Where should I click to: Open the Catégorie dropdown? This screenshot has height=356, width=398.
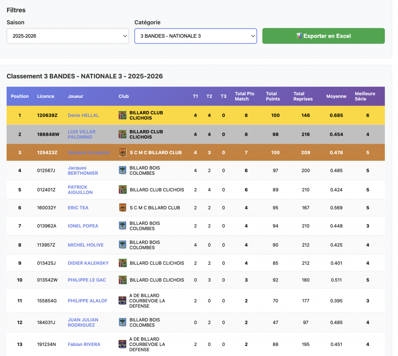(x=196, y=36)
